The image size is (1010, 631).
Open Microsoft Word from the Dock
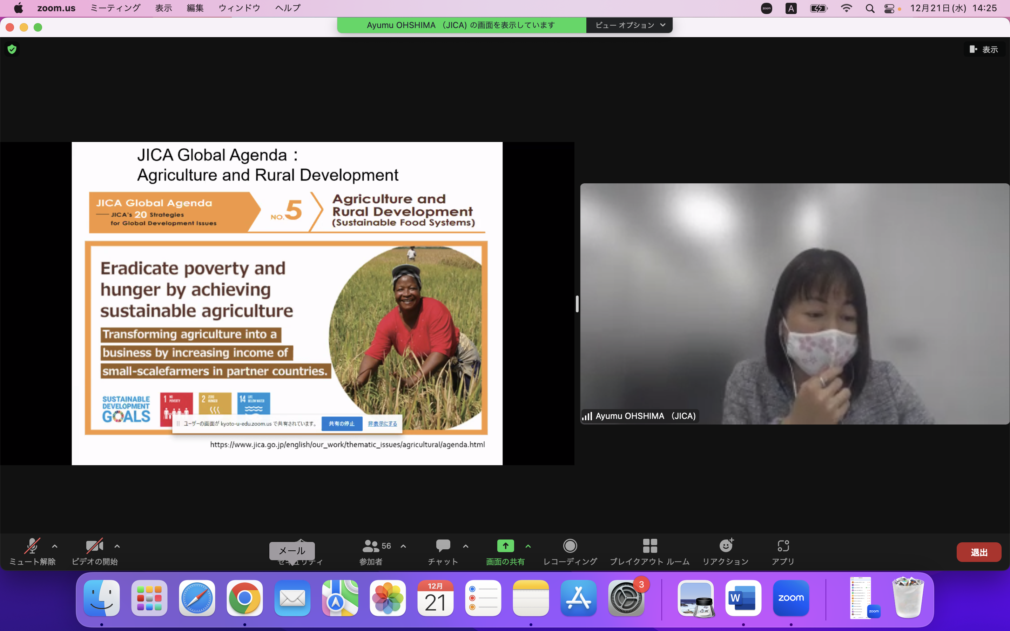(743, 598)
